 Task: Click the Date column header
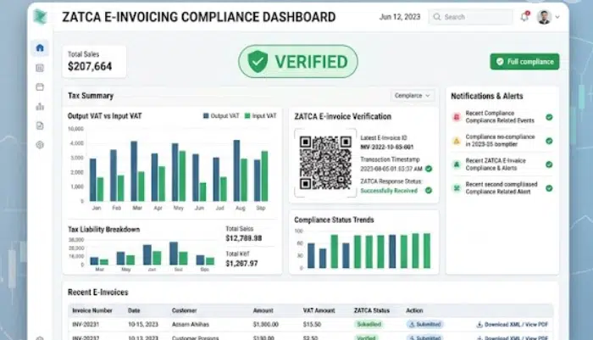coord(134,310)
